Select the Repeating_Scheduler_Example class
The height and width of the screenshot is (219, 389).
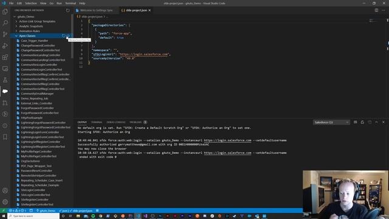(x=40, y=185)
